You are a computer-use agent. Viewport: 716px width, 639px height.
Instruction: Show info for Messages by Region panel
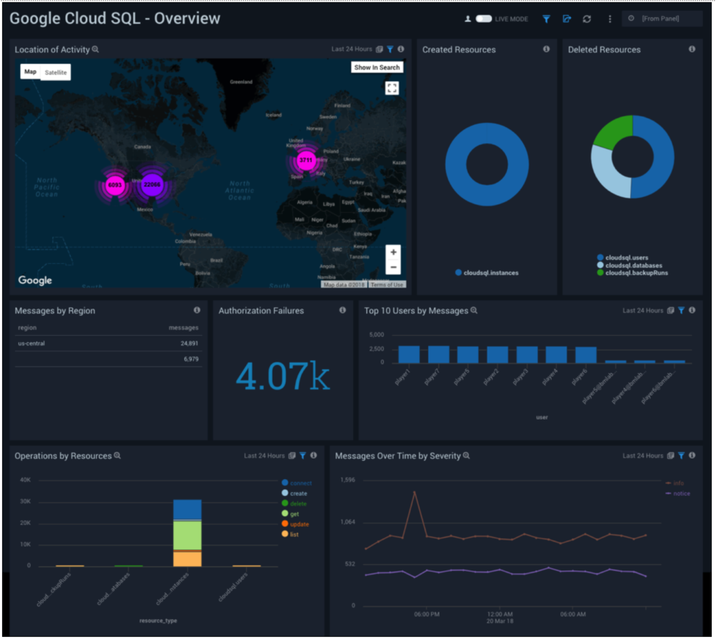[196, 310]
